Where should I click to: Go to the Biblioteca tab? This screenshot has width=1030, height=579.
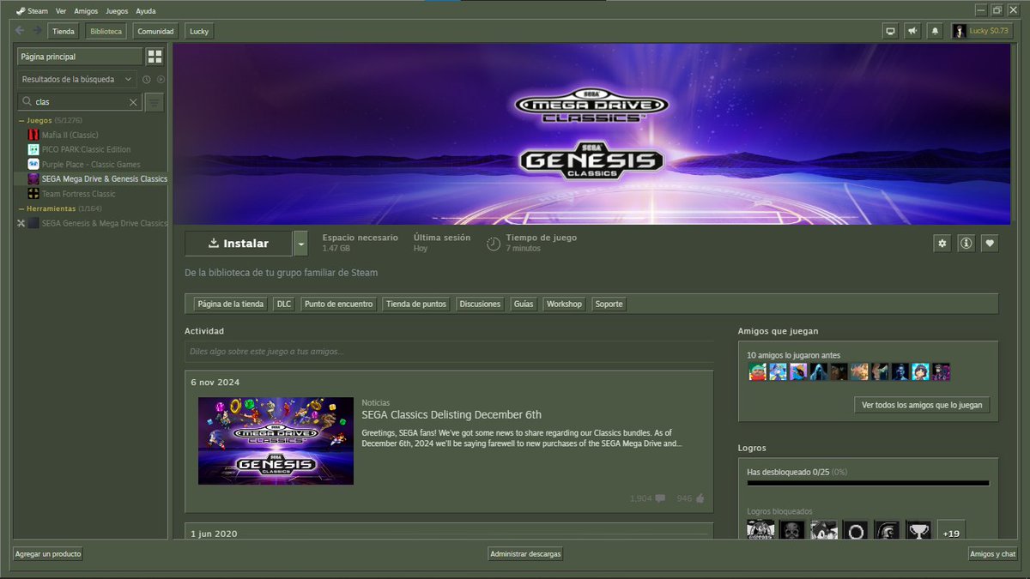click(x=106, y=31)
